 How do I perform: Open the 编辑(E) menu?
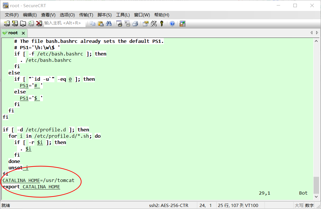click(x=30, y=15)
